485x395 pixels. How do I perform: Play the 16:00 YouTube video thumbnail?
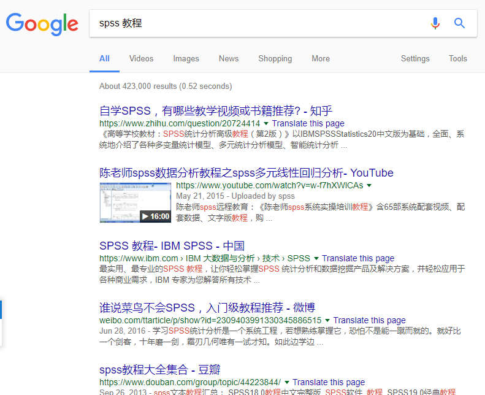135,202
